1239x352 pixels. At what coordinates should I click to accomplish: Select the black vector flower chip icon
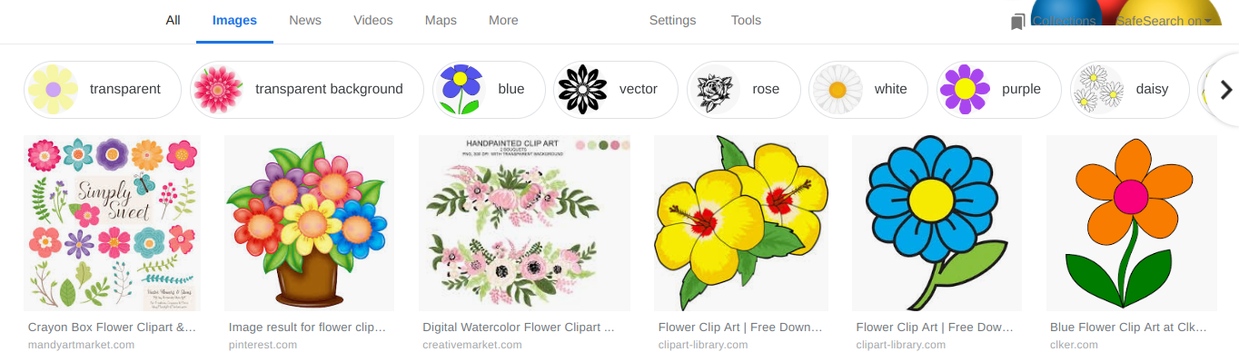click(x=581, y=90)
